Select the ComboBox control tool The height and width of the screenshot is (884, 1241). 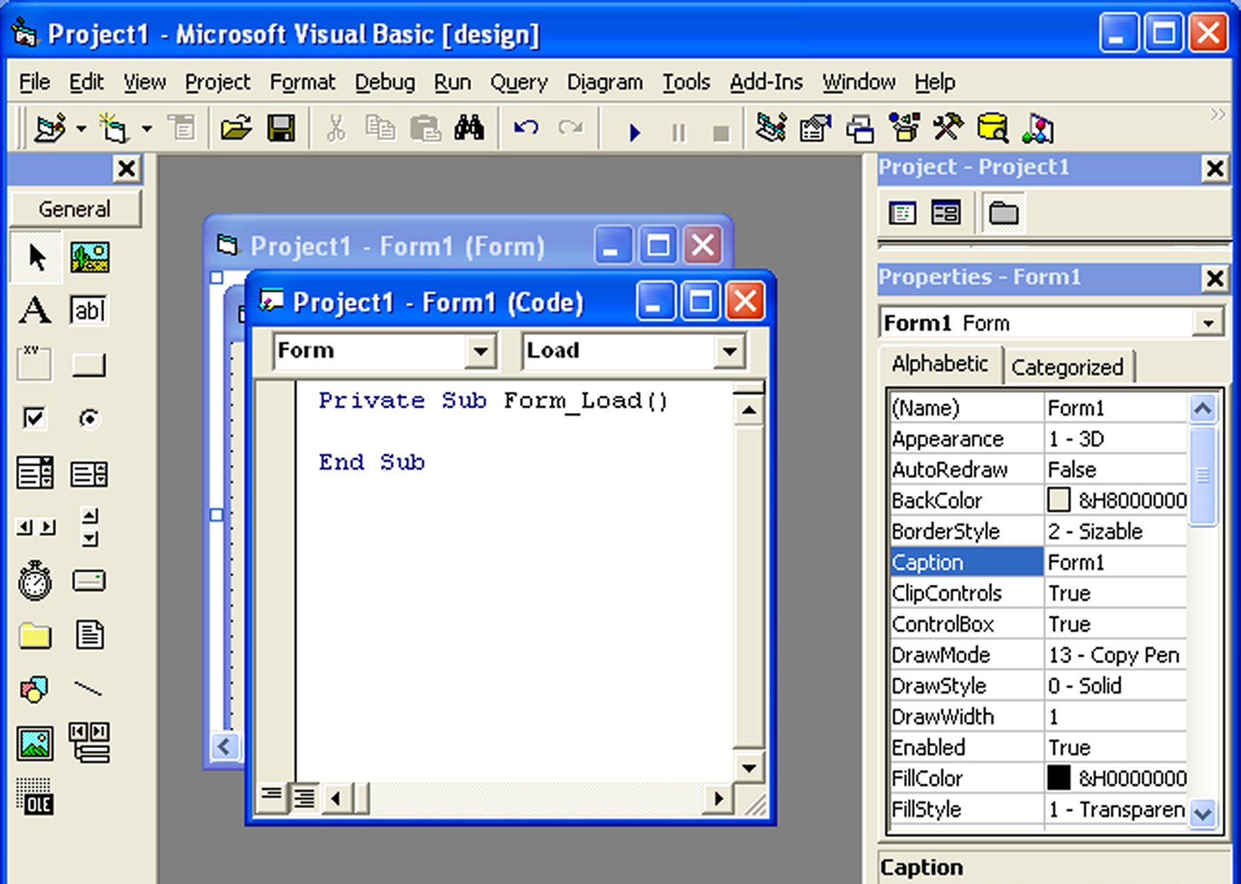pos(34,473)
